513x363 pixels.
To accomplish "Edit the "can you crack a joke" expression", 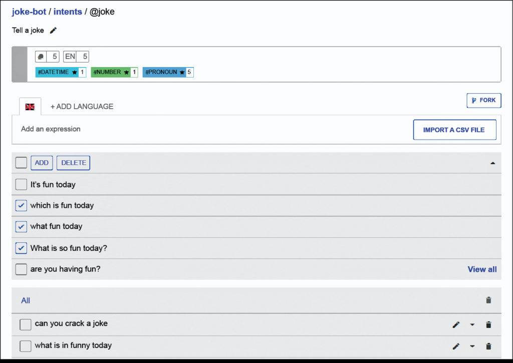I will [456, 324].
